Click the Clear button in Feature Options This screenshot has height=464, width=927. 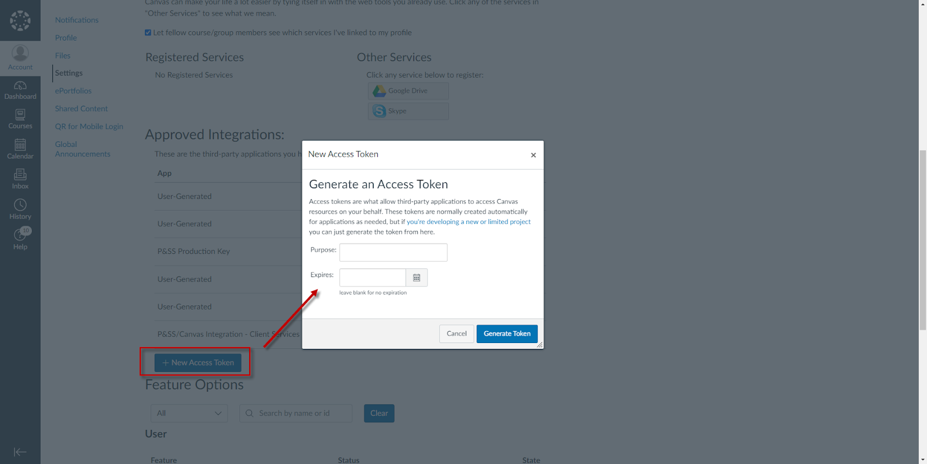click(379, 413)
